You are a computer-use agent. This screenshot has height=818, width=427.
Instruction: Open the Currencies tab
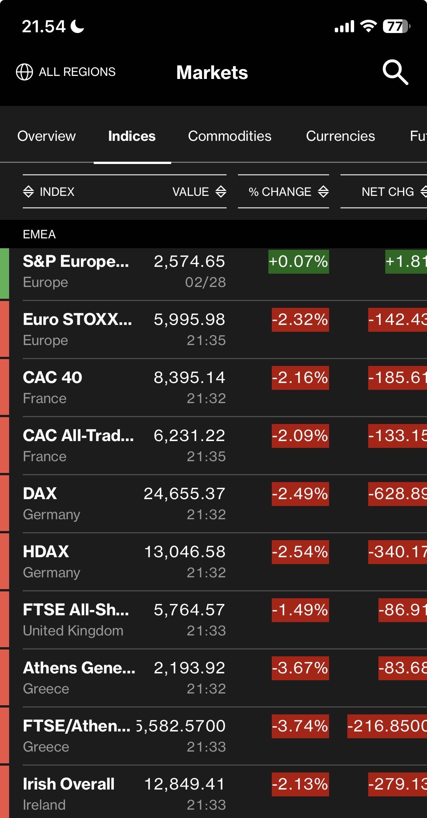click(x=340, y=136)
